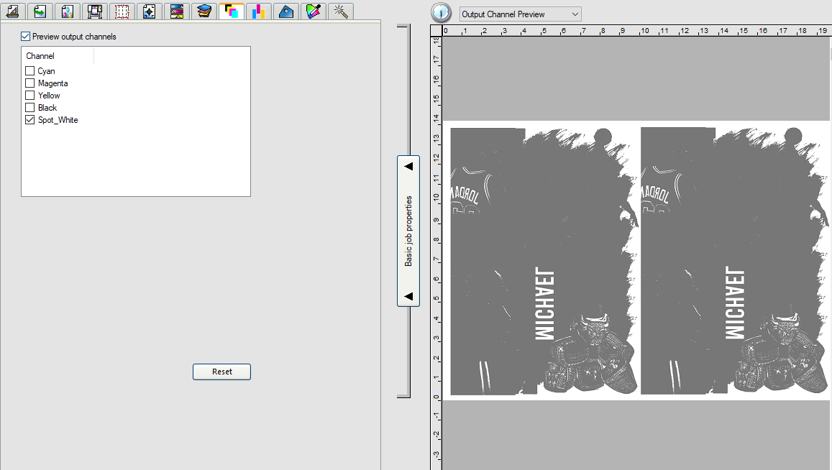Click the horizontal ruler at mark 10

pyautogui.click(x=644, y=32)
